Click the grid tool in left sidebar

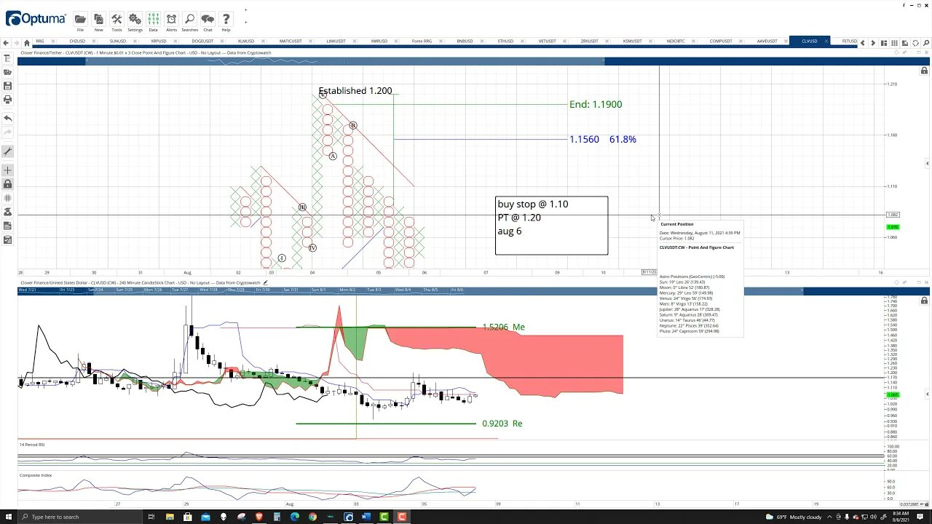click(x=7, y=198)
